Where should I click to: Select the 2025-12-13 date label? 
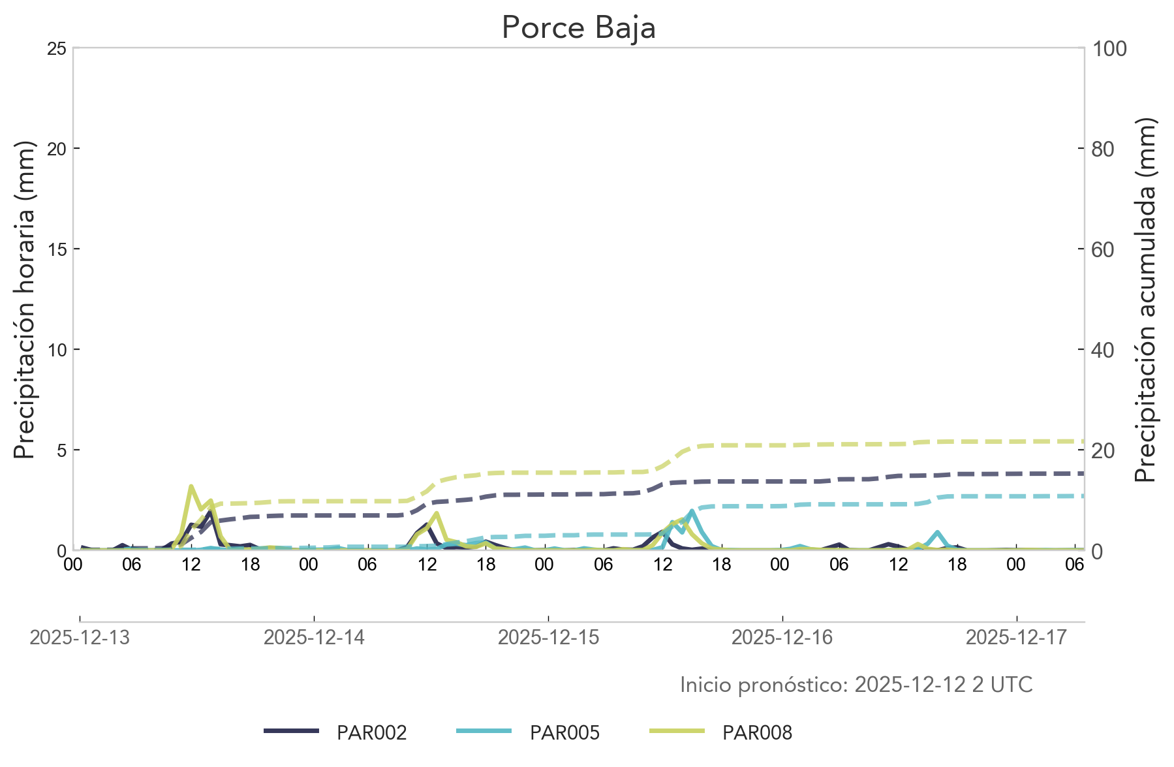click(x=80, y=638)
